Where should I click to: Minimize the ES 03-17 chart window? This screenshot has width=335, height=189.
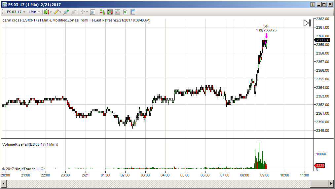(319, 5)
